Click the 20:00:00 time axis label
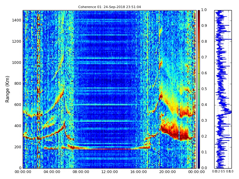This screenshot has width=239, height=179. [167, 172]
